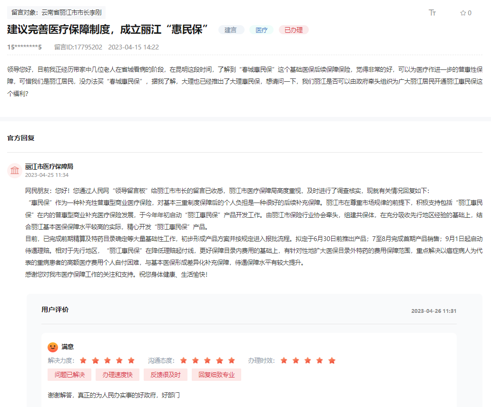The width and height of the screenshot is (491, 407).
Task: Click the 丽江市医疗保障局 responder name
Action: (x=49, y=166)
